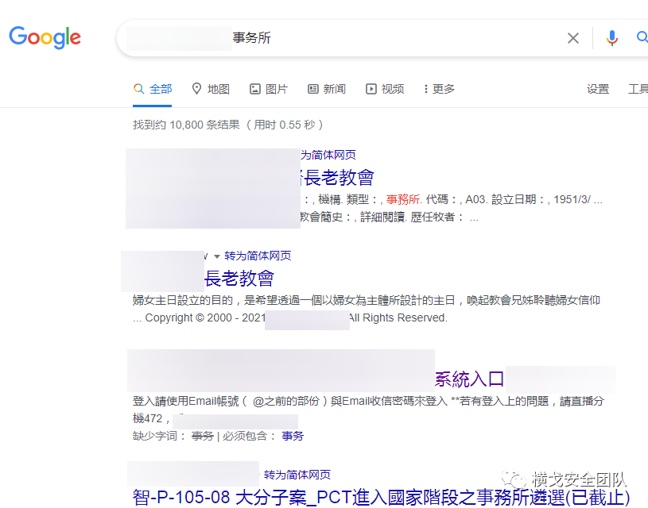Image resolution: width=648 pixels, height=508 pixels.
Task: Start voice search with the microphone icon
Action: [x=611, y=38]
